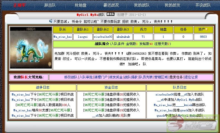Click the 游击队 badge beside team name
Image resolution: width=220 pixels, height=133 pixels.
111,14
